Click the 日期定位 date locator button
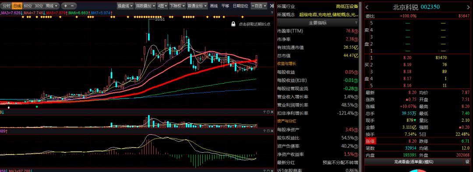 tap(240, 6)
